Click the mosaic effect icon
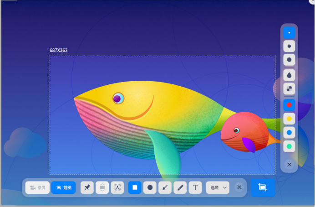315x207 pixels. coord(289,89)
